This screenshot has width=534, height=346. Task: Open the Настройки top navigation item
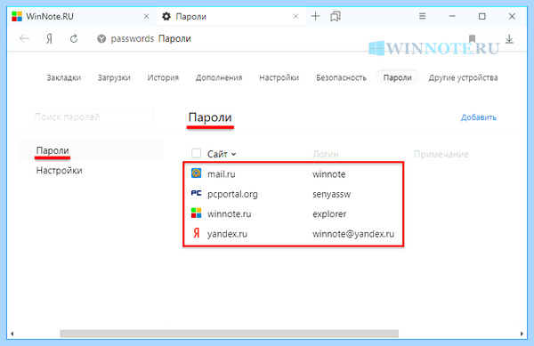coord(279,77)
